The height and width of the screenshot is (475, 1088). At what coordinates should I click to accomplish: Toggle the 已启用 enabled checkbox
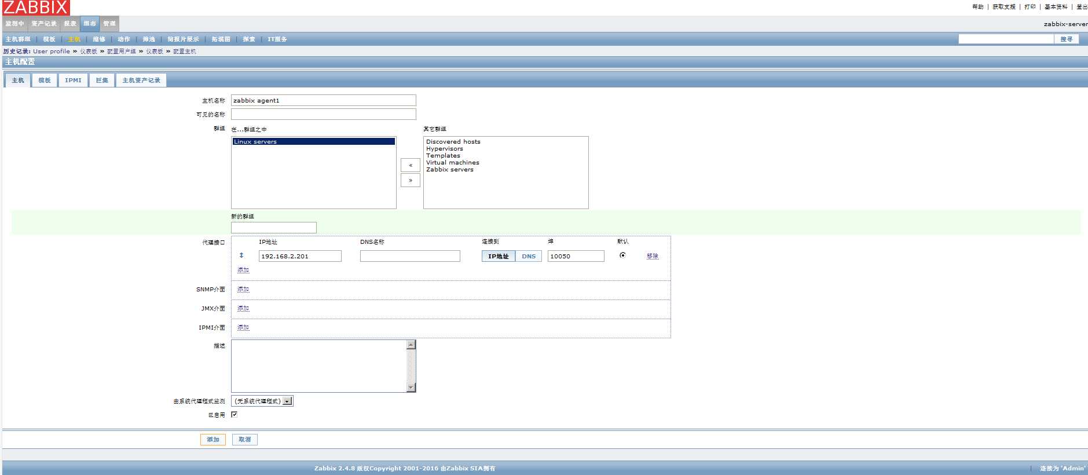click(235, 414)
